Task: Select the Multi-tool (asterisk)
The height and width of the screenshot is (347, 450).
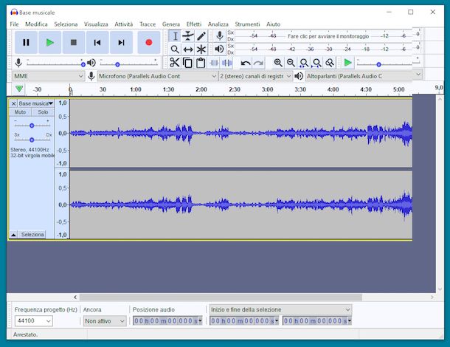Action: click(x=201, y=49)
